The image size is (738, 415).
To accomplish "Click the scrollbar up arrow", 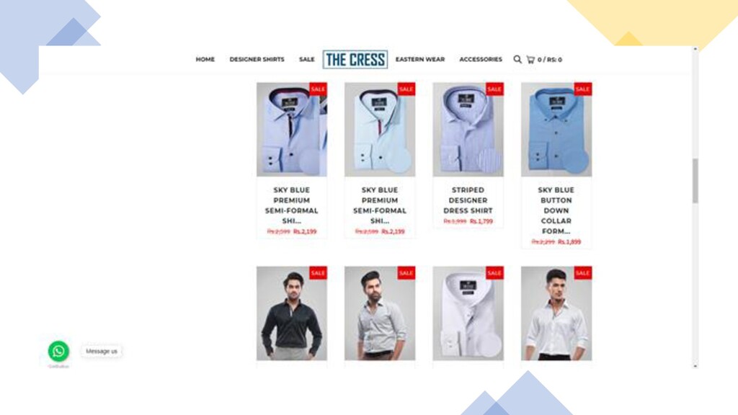I will 695,49.
